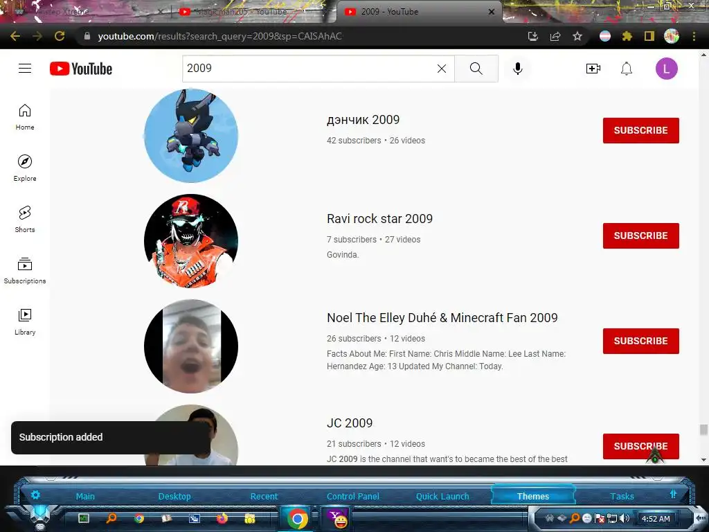
Task: Click the page vertical scrollbar thumb
Action: [703, 429]
